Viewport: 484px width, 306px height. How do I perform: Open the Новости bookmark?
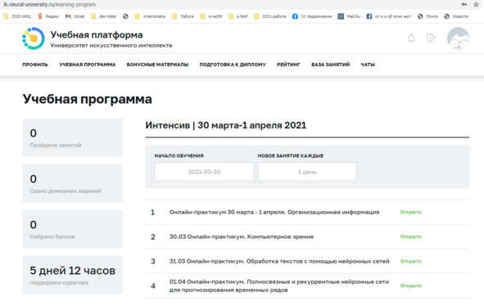(456, 16)
